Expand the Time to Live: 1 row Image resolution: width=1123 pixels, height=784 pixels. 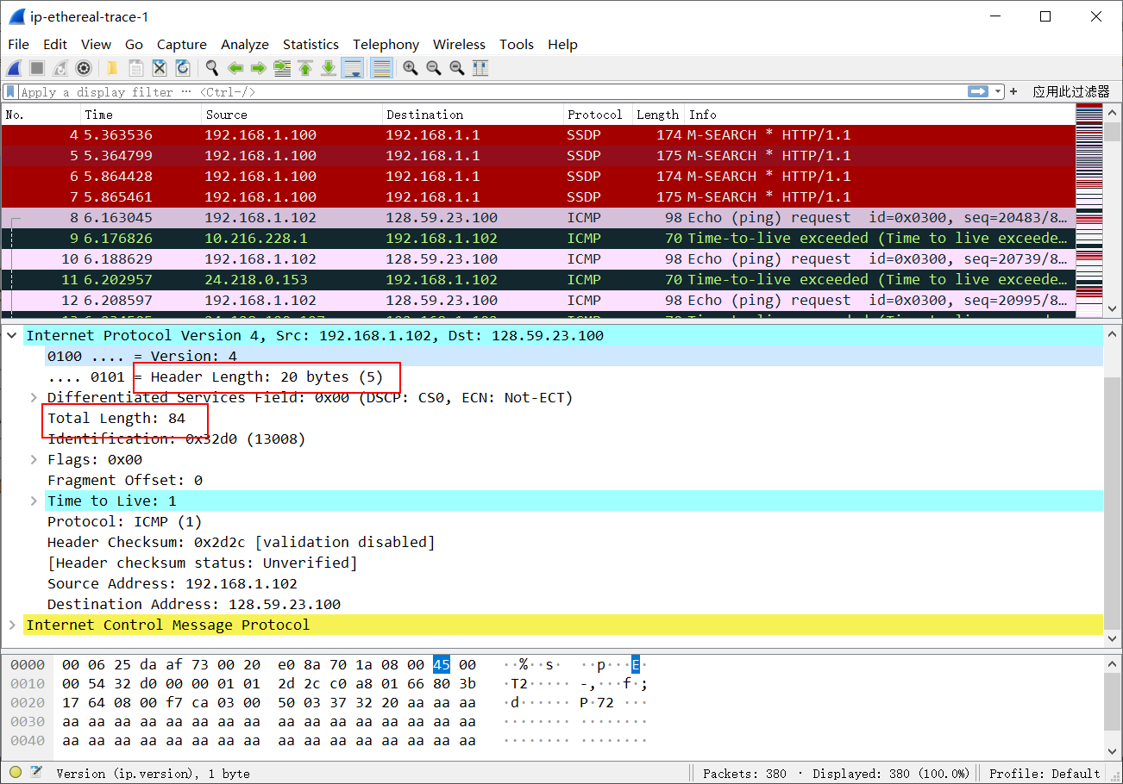click(x=35, y=501)
